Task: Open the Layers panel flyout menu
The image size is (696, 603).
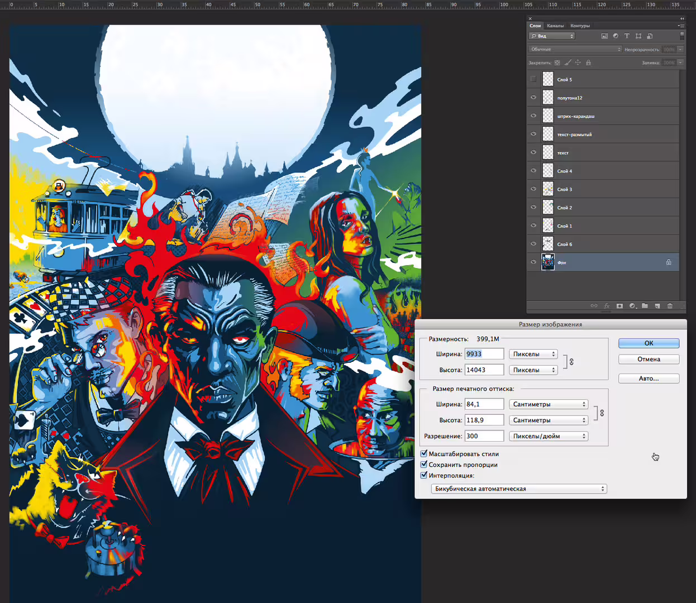Action: pos(681,26)
